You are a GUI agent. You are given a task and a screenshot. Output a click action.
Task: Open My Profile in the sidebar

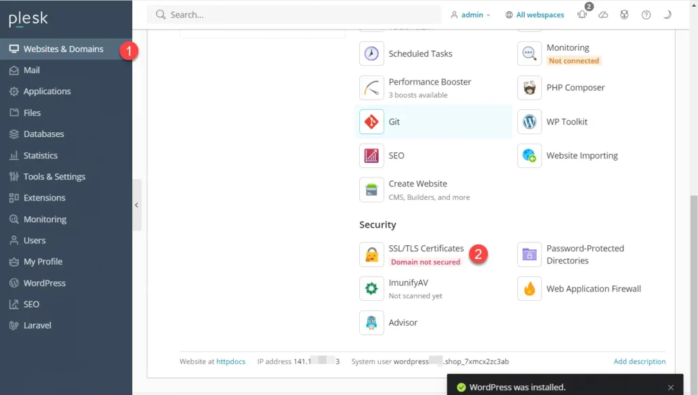tap(66, 262)
